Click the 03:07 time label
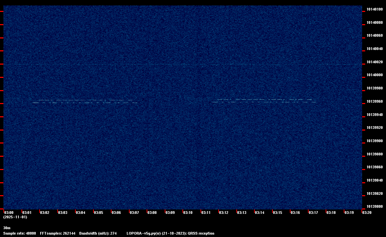Screen dimensions: 386x237 click(x=134, y=213)
